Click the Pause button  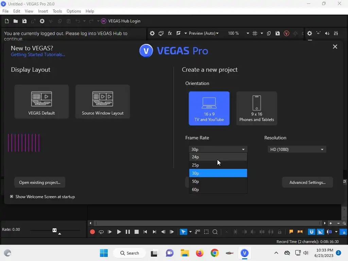128,232
